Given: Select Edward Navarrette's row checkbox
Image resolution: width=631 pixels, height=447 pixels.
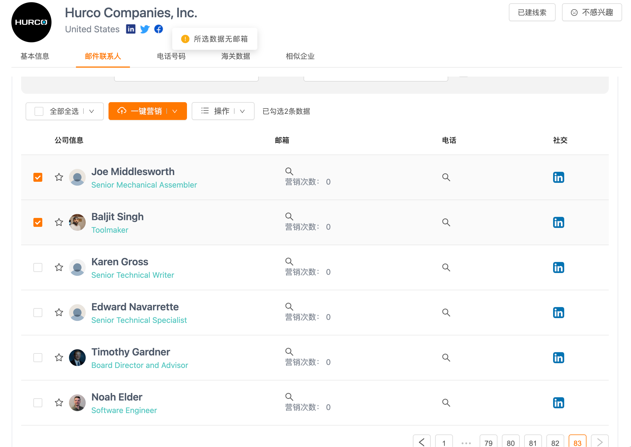Looking at the screenshot, I should pyautogui.click(x=38, y=313).
